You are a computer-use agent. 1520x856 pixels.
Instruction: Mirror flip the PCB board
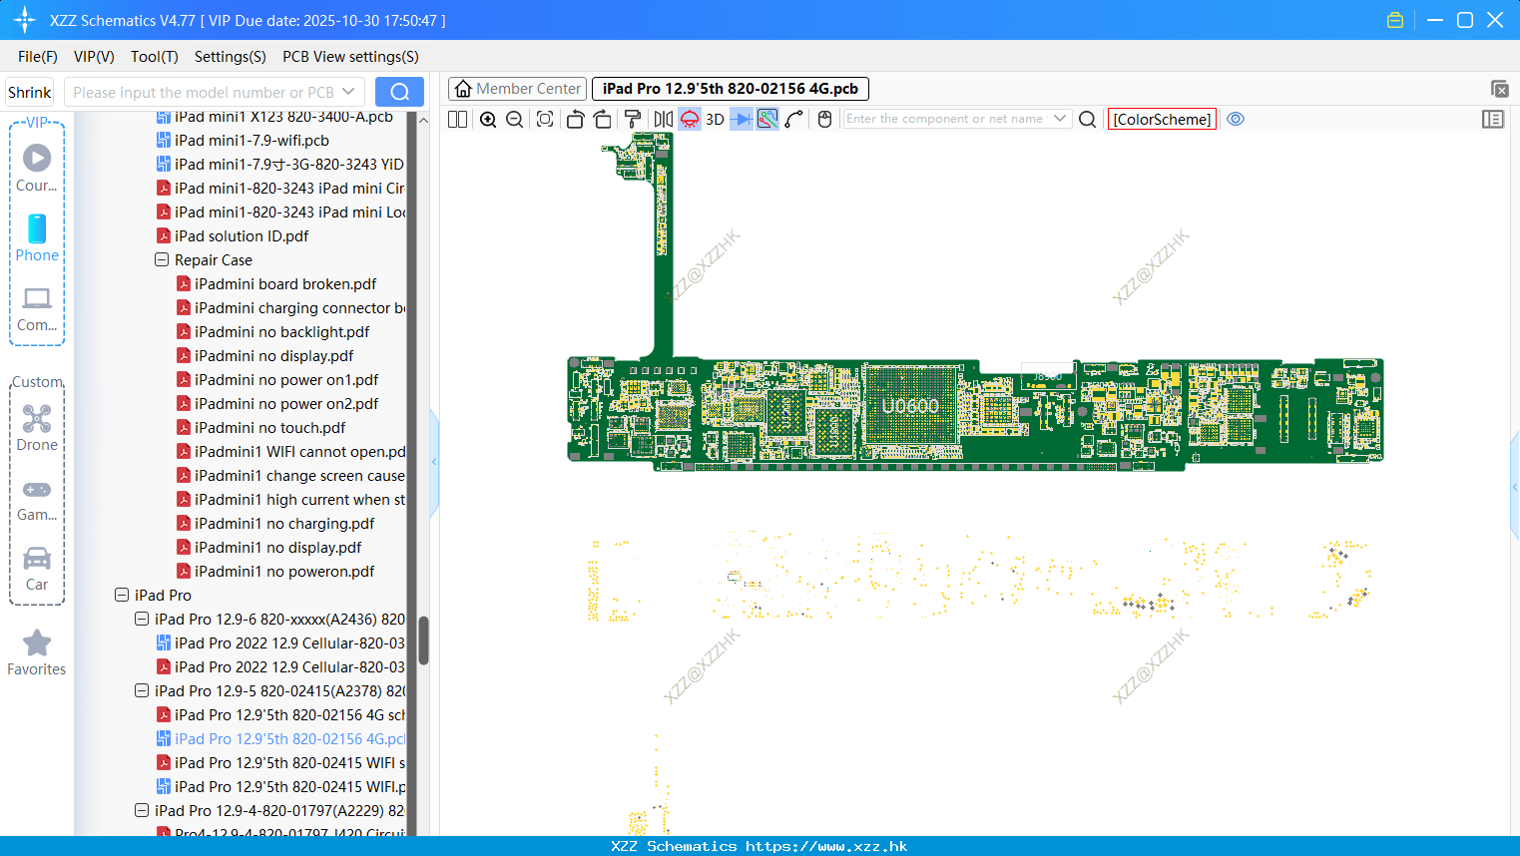coord(663,119)
